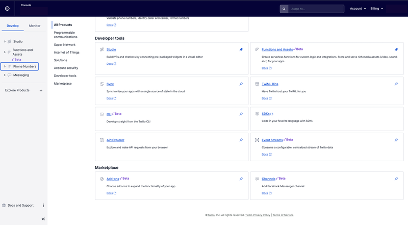Open Twilio Privacy Policy link
Image resolution: width=408 pixels, height=225 pixels.
[x=258, y=215]
